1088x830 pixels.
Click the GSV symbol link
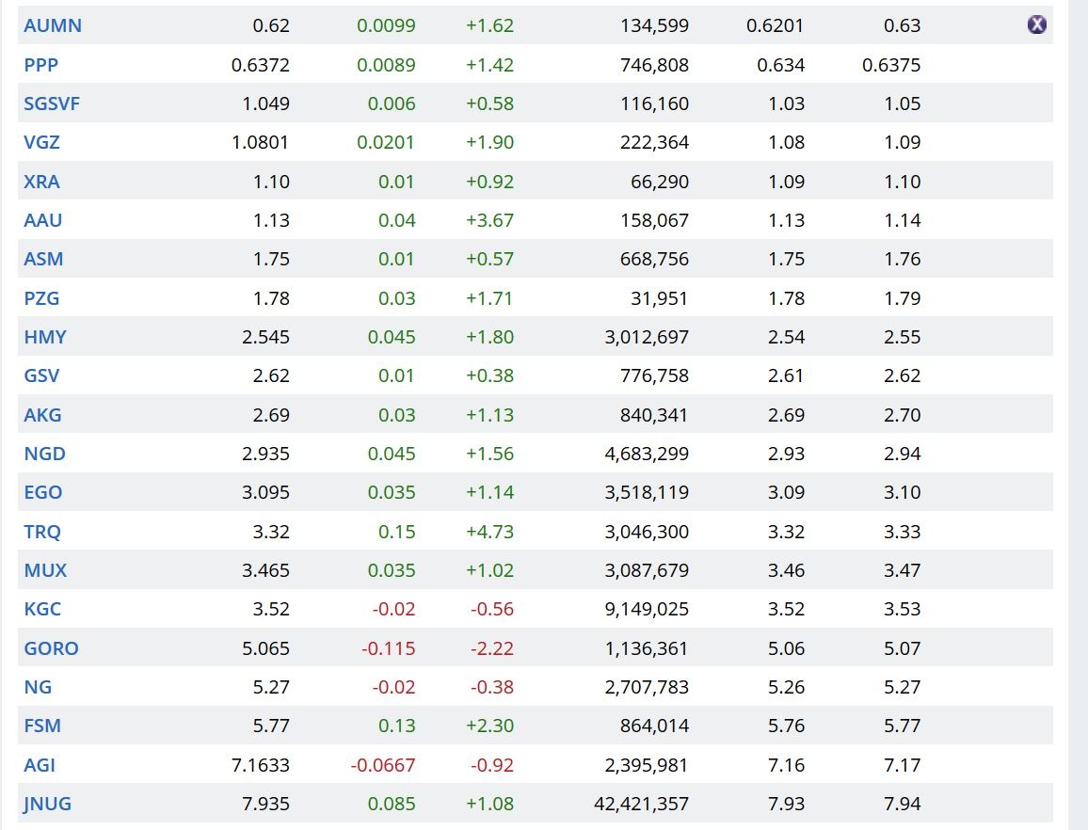click(41, 375)
